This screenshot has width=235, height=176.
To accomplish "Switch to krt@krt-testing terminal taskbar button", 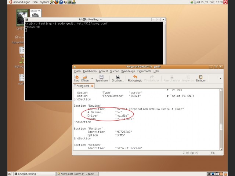I will [34, 174].
